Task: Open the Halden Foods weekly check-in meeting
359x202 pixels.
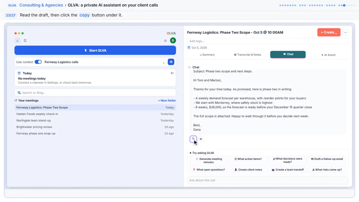Action: (x=95, y=114)
